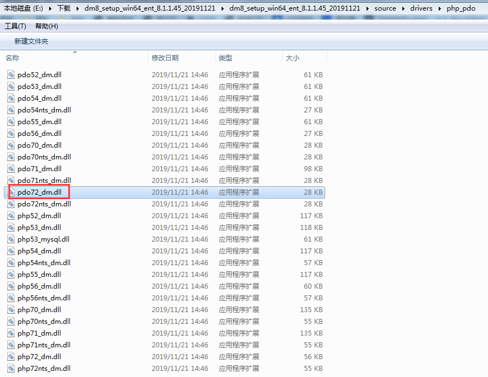Navigate to 本地磁盘 (E:) in address bar
The image size is (488, 377).
pos(24,8)
